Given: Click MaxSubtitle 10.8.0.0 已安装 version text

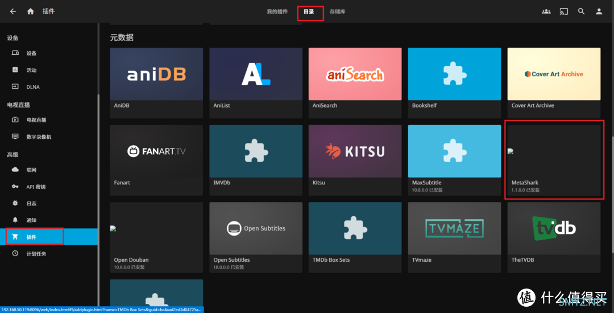Looking at the screenshot, I should 426,190.
